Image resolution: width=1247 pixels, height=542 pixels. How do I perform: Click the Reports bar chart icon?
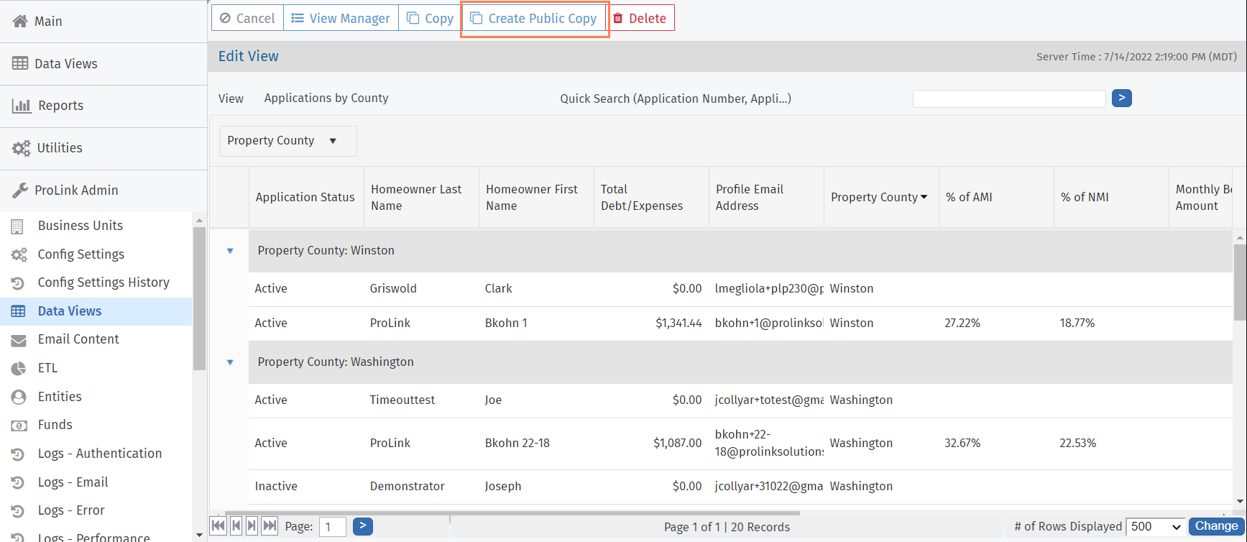point(22,106)
